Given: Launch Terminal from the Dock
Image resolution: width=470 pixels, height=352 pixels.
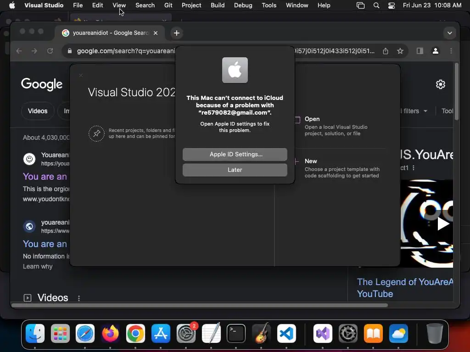Looking at the screenshot, I should (236, 334).
